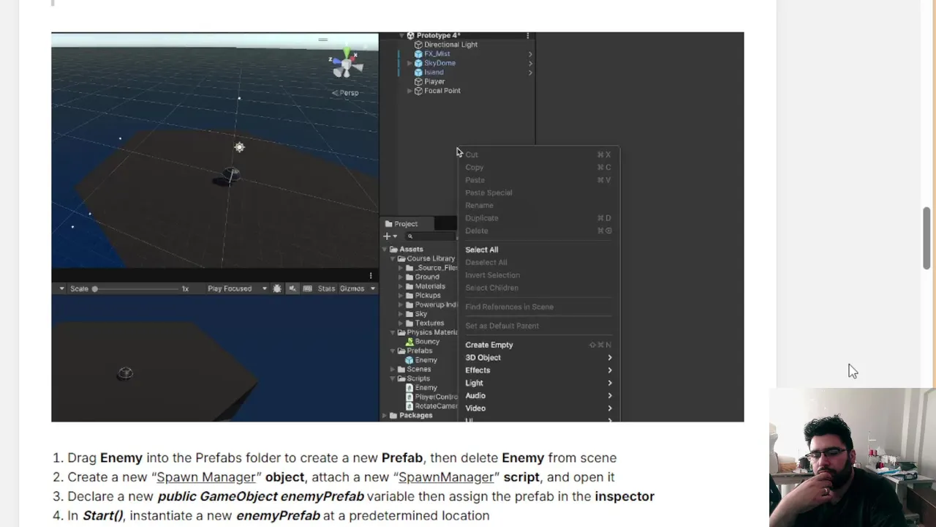936x527 pixels.
Task: Toggle Mute Audio in the Game view toolbar
Action: click(x=292, y=289)
